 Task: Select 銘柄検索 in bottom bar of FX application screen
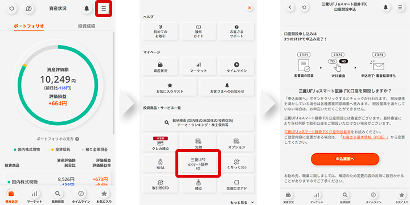[345, 197]
